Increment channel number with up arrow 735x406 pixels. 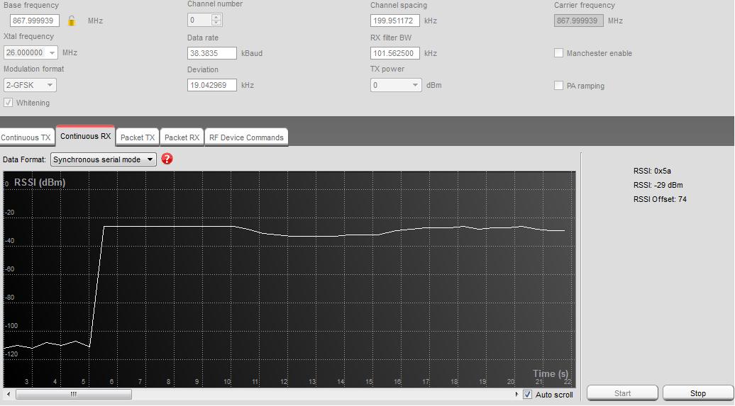click(x=216, y=17)
